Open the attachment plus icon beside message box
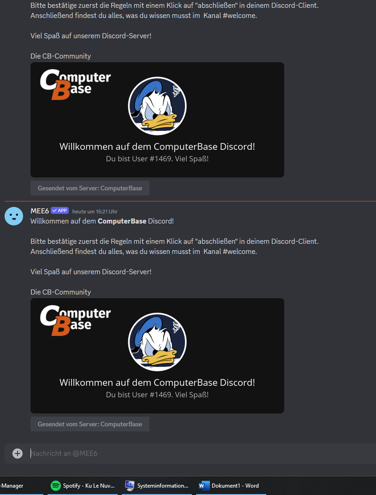Image resolution: width=376 pixels, height=495 pixels. pos(18,454)
